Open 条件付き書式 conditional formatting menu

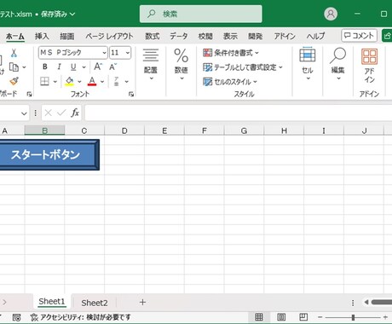(x=231, y=53)
